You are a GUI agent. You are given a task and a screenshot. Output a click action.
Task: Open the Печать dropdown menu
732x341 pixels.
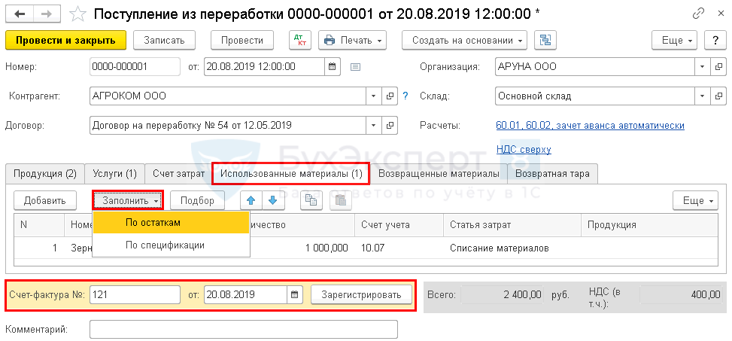click(352, 40)
